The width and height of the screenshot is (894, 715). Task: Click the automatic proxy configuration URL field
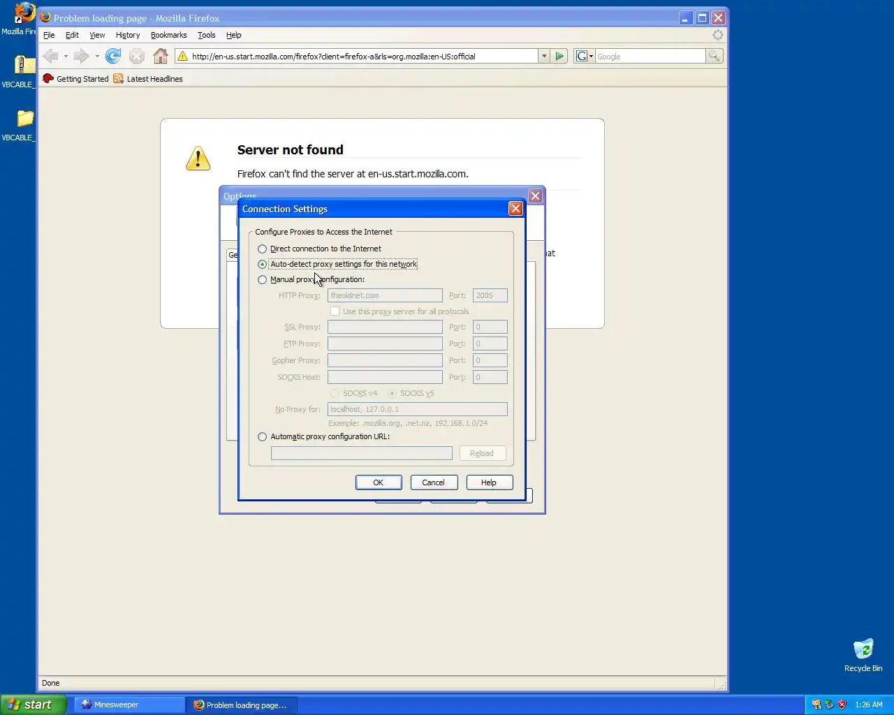coord(361,453)
